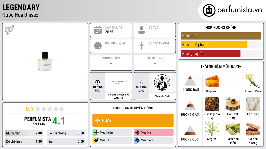Click the nose icon for Nhà pha chế
Image resolution: width=266 pixels, height=149 pixels.
click(x=141, y=82)
